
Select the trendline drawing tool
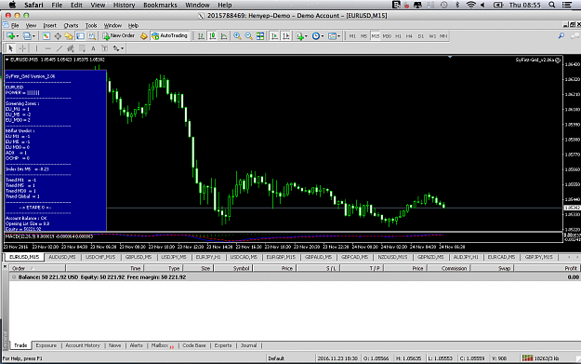click(59, 48)
